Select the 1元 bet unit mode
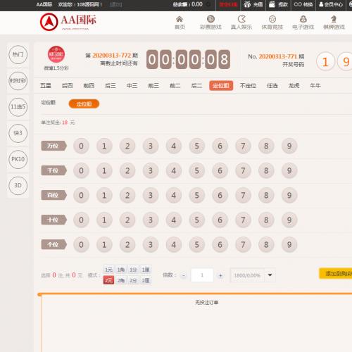The image size is (352, 352). click(108, 270)
